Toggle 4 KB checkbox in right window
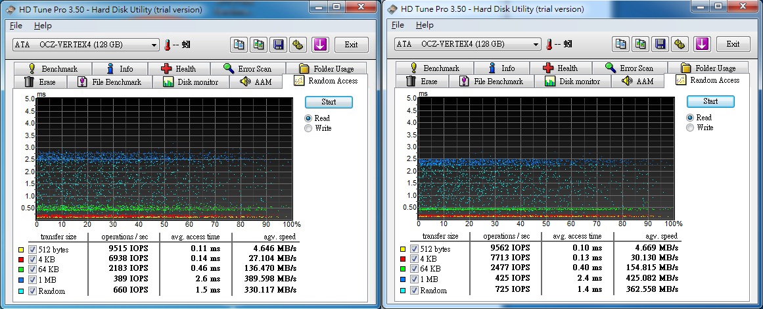Image resolution: width=763 pixels, height=309 pixels. point(414,259)
